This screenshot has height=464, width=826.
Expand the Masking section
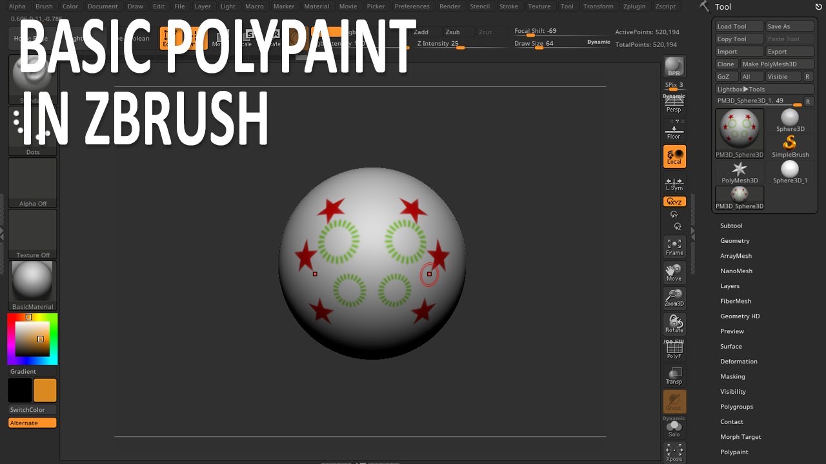(x=732, y=376)
